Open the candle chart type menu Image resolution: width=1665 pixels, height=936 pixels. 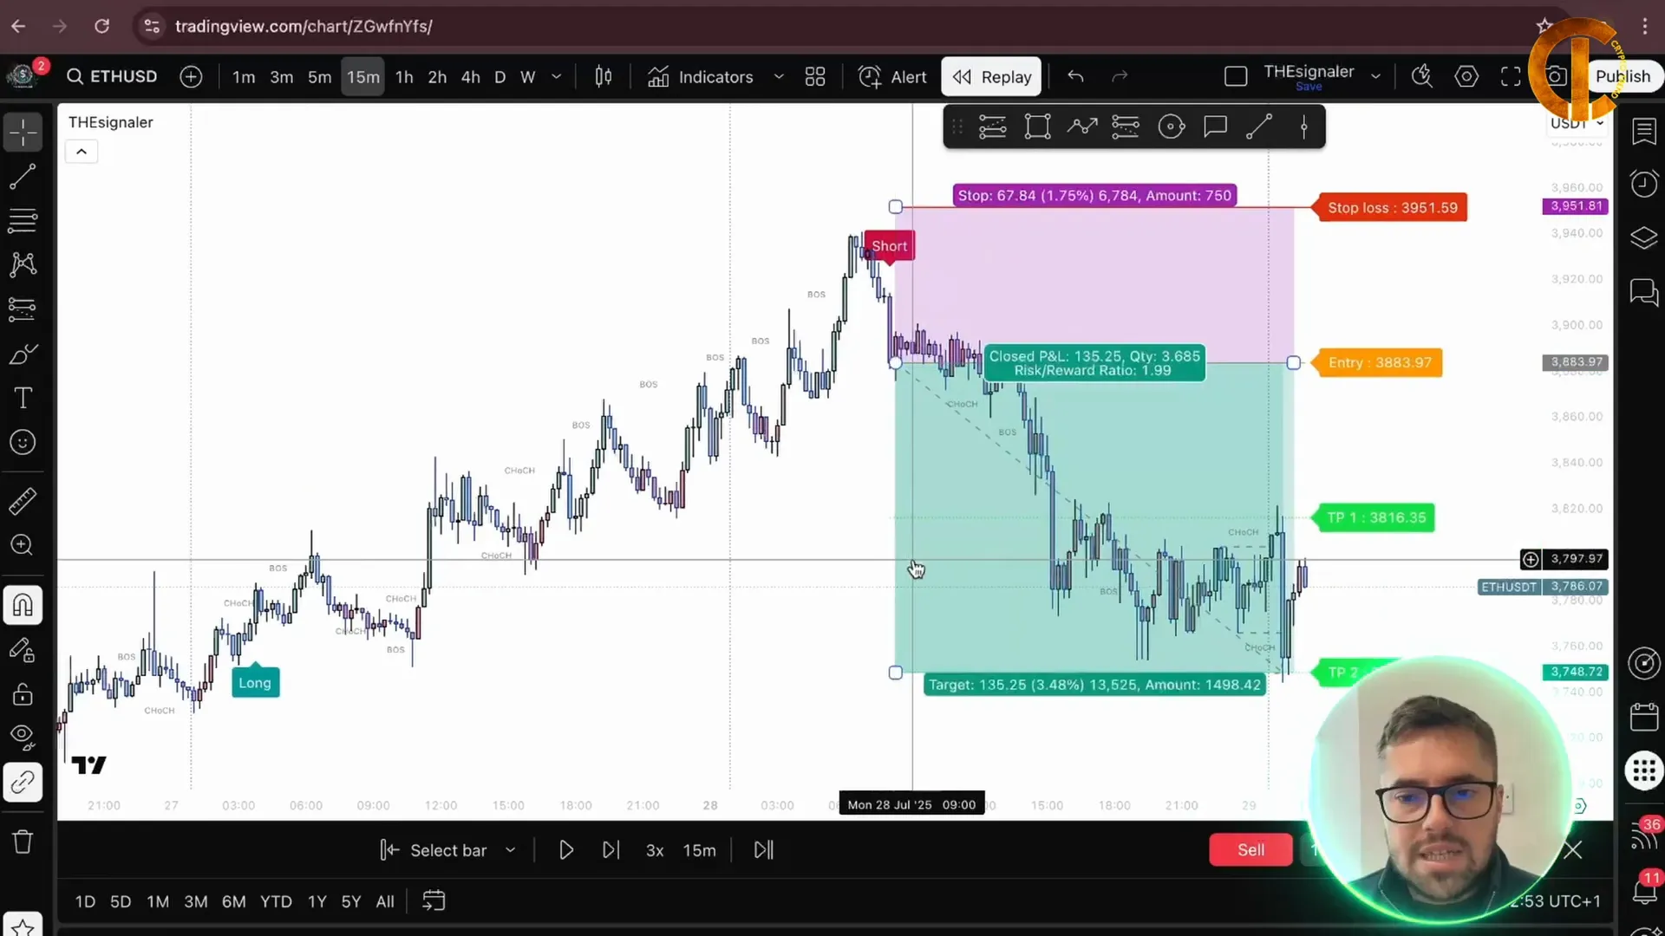coord(604,76)
